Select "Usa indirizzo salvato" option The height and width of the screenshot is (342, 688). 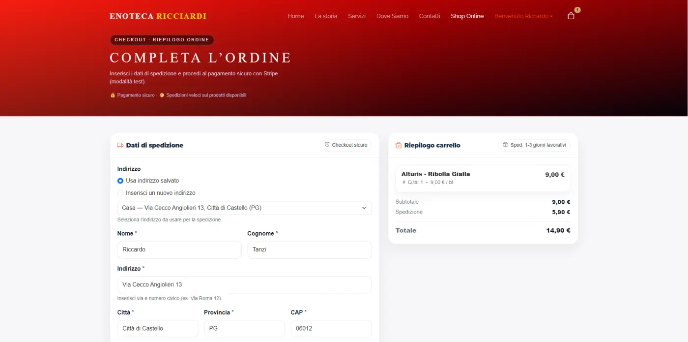[x=120, y=181]
